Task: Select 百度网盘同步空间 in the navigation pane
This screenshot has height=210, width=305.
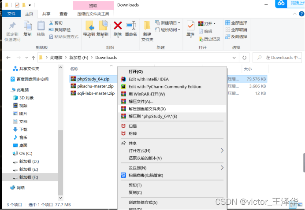Action: [x=30, y=79]
